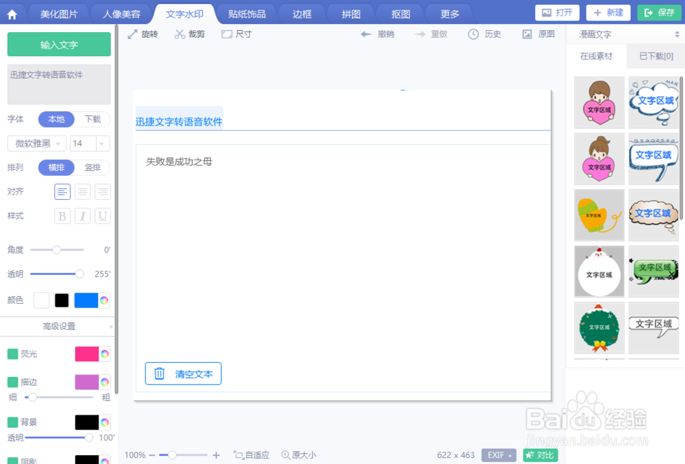Show the 原图 original image
Viewport: 685px width, 464px height.
(x=538, y=34)
